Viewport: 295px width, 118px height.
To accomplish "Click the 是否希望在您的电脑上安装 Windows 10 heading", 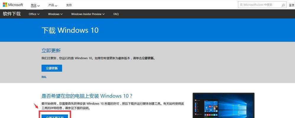I will (x=87, y=96).
